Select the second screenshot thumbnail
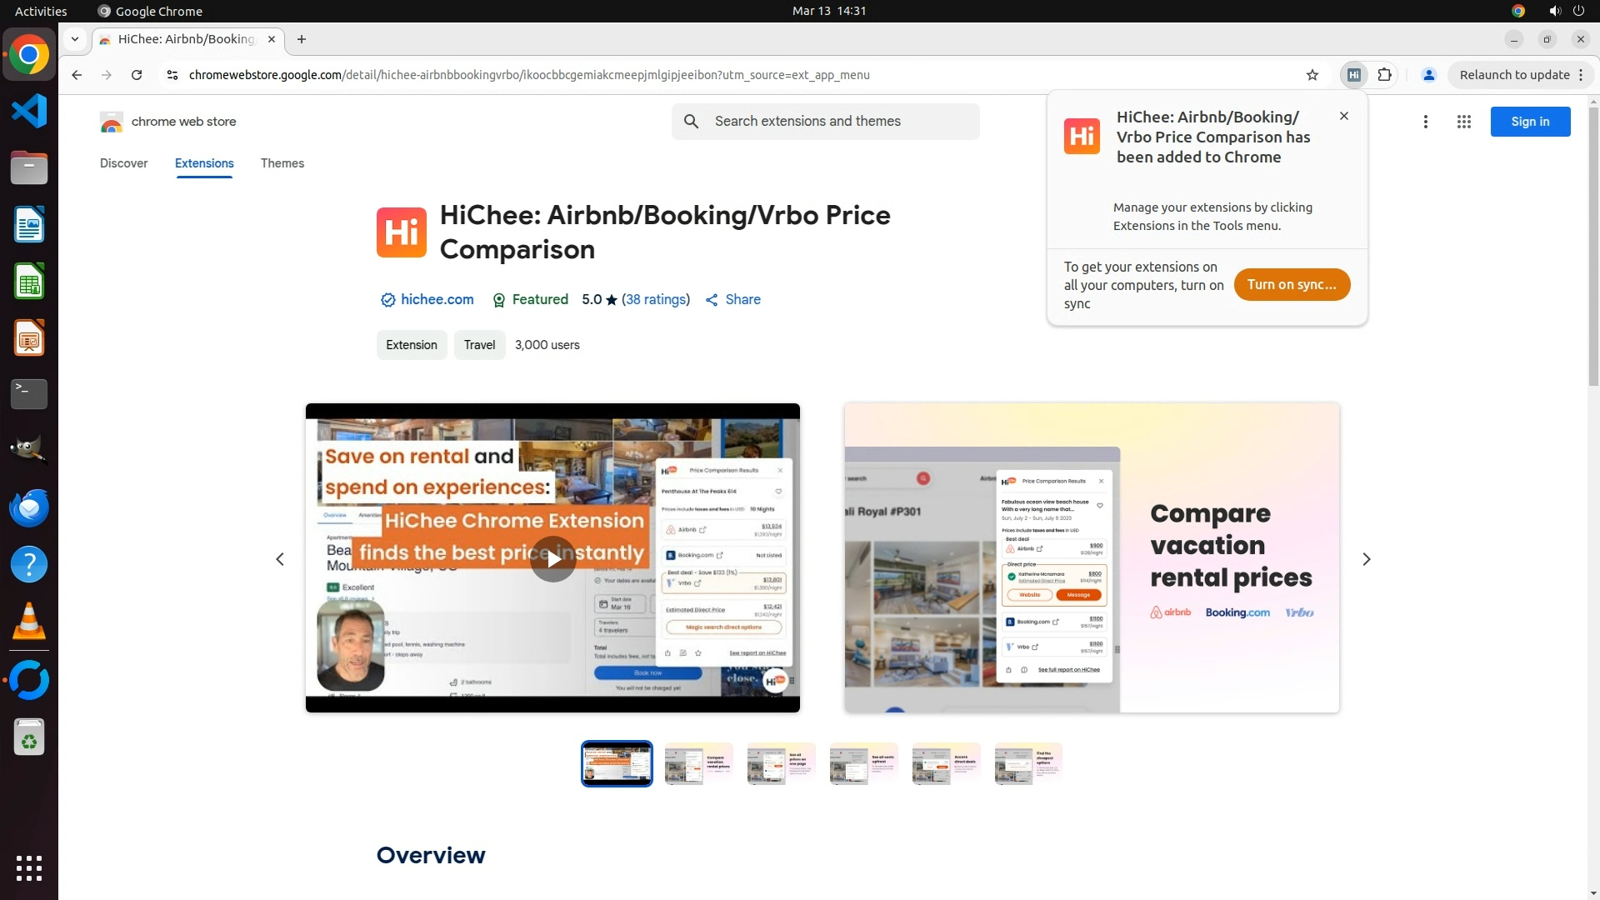The image size is (1600, 900). coord(698,763)
